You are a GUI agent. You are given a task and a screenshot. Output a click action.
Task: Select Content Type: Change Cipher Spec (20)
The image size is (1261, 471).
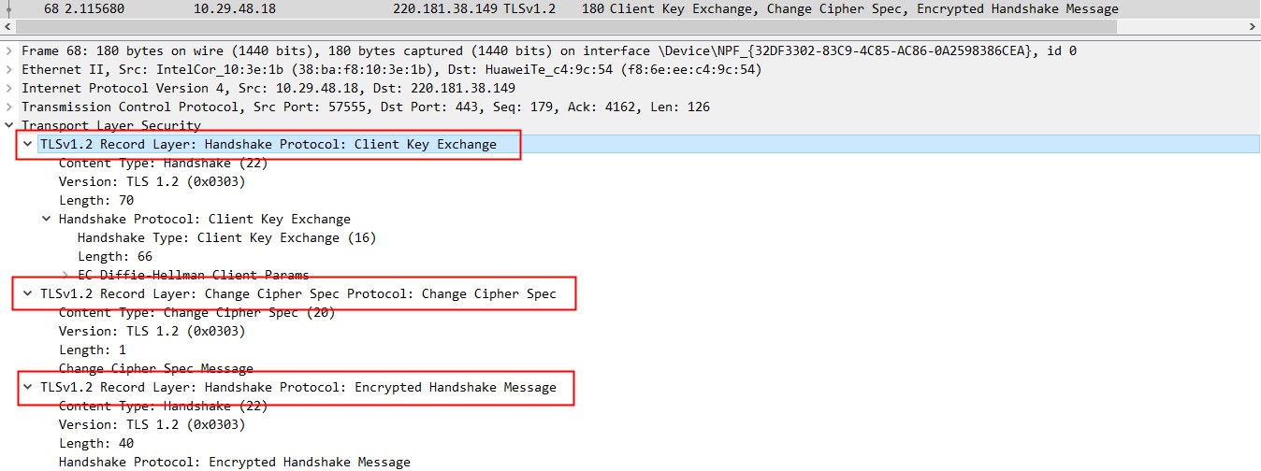pyautogui.click(x=196, y=312)
